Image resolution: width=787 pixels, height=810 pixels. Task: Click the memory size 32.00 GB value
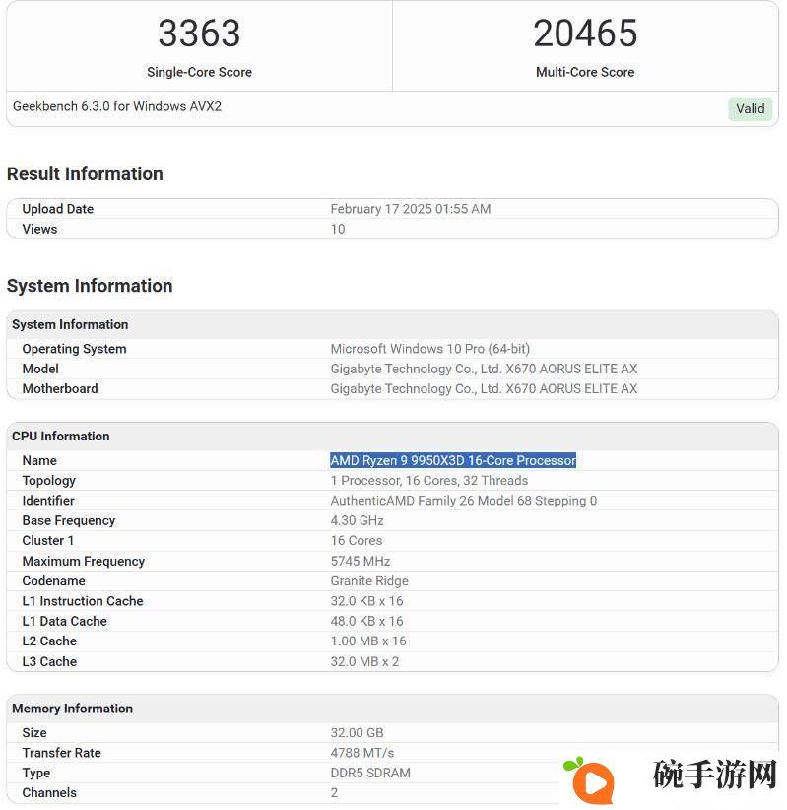[357, 732]
